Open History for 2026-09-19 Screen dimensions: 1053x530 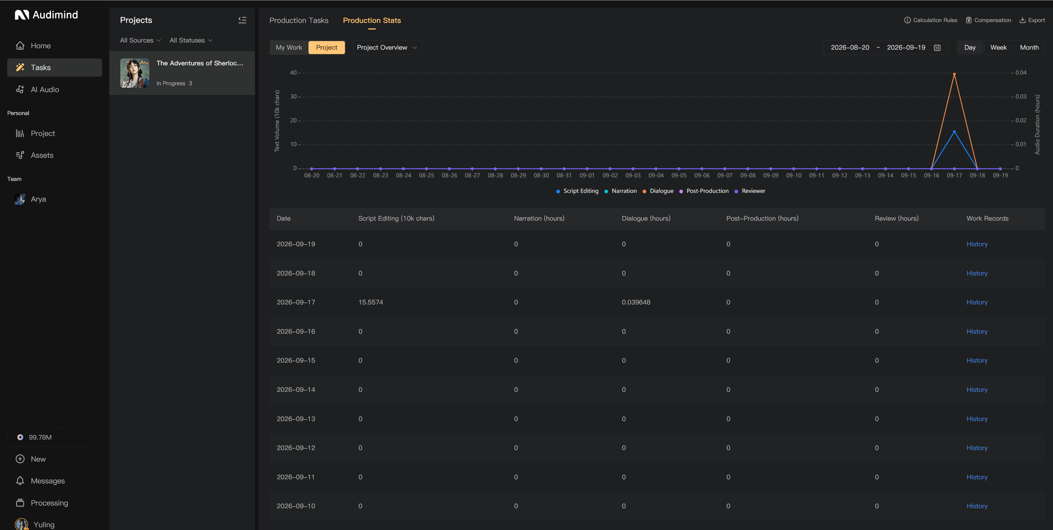977,244
